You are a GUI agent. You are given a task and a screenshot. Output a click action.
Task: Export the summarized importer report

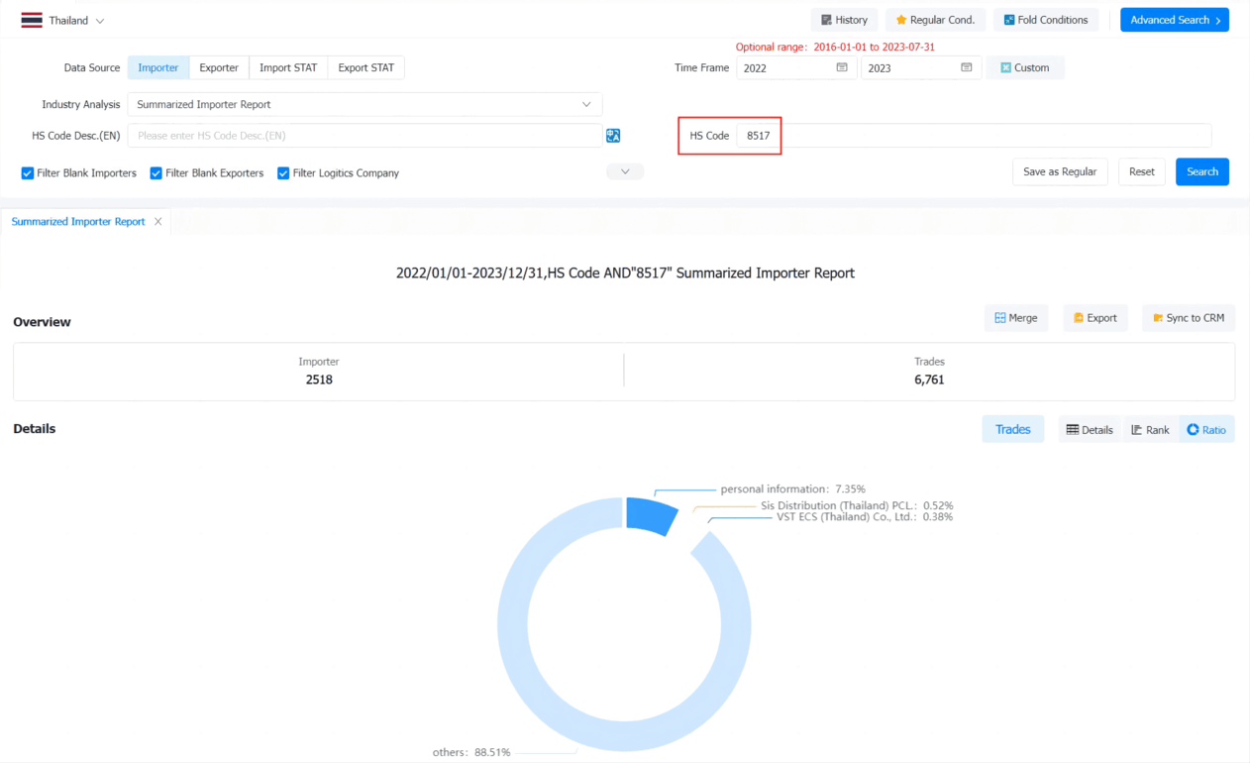1094,318
